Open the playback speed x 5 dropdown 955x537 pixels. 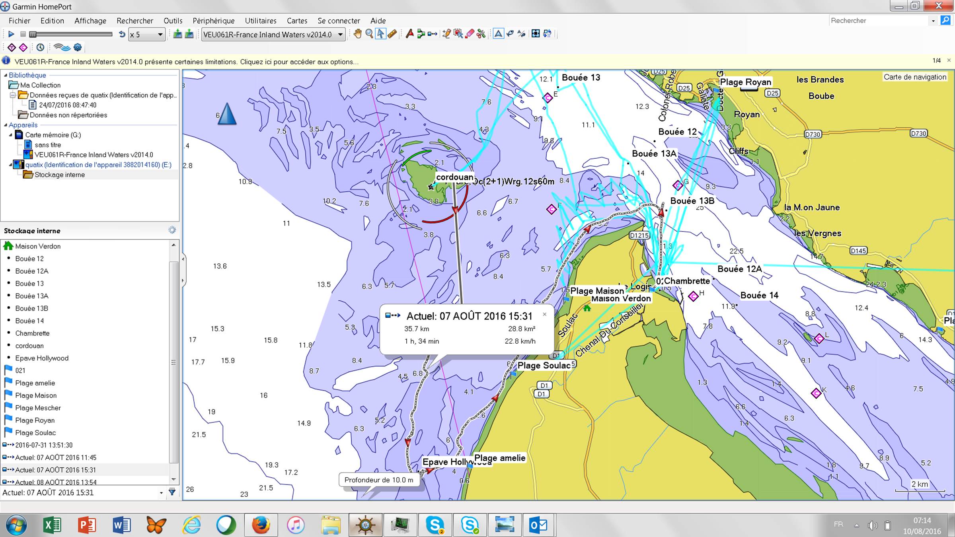(147, 35)
